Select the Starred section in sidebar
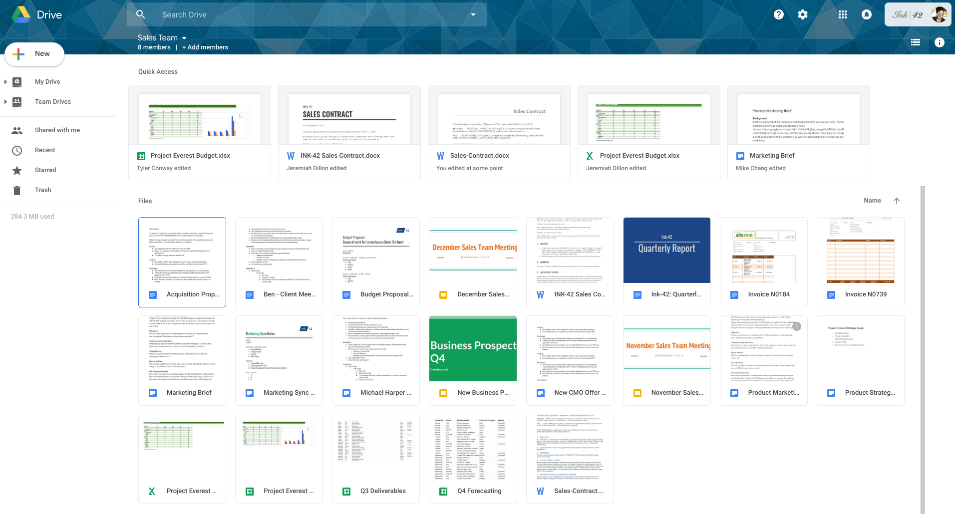The width and height of the screenshot is (955, 514). pyautogui.click(x=45, y=170)
